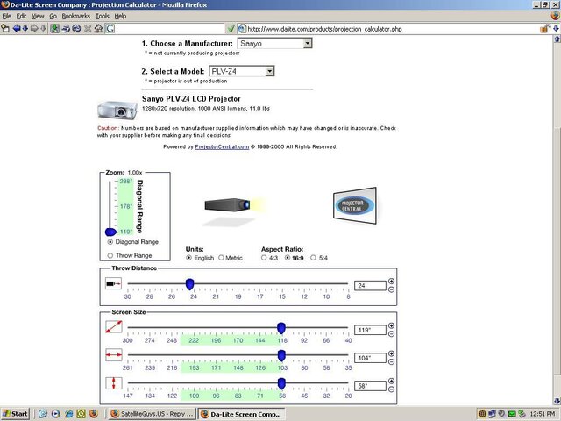Click the Throw Distance slider handle

point(190,284)
